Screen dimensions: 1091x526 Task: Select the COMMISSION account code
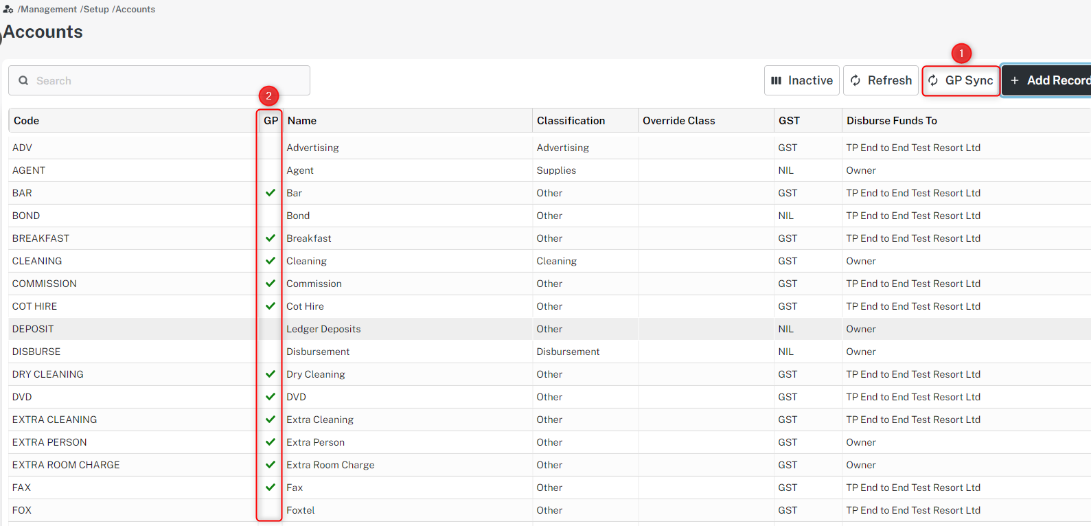pyautogui.click(x=44, y=284)
